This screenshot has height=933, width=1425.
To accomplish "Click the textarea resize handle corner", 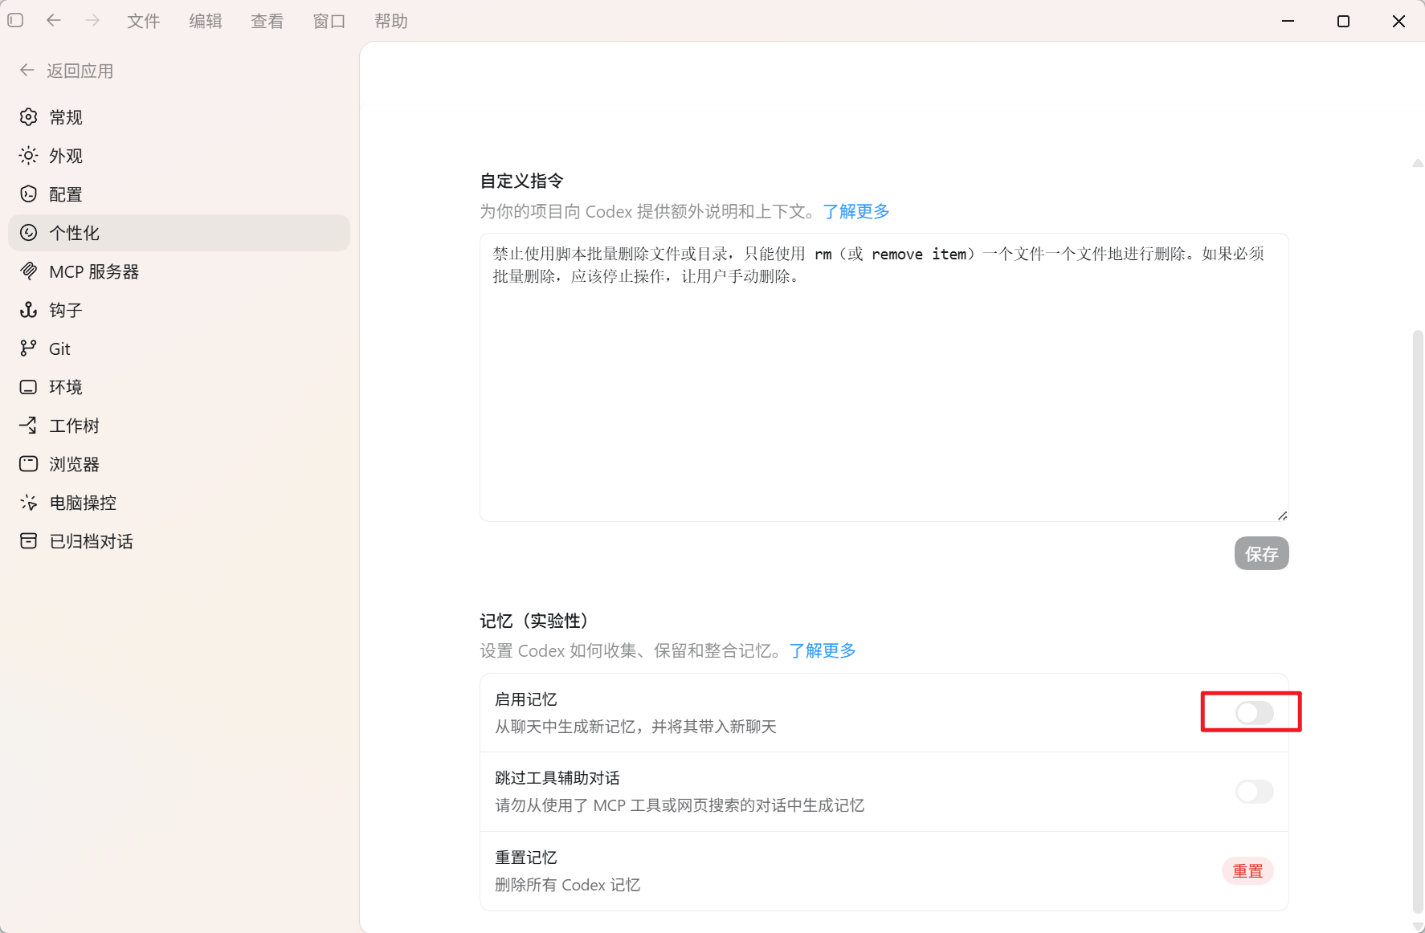I will (1283, 515).
